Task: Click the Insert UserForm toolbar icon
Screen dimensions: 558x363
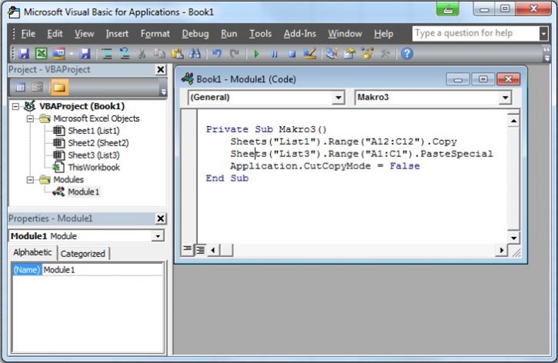Action: pyautogui.click(x=58, y=54)
